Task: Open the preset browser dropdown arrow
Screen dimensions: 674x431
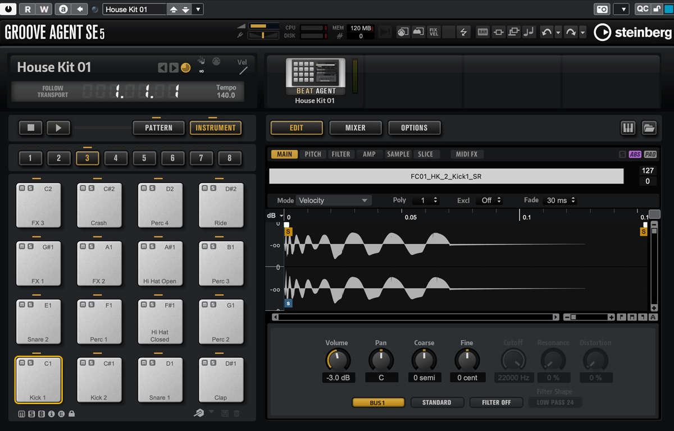Action: 198,10
